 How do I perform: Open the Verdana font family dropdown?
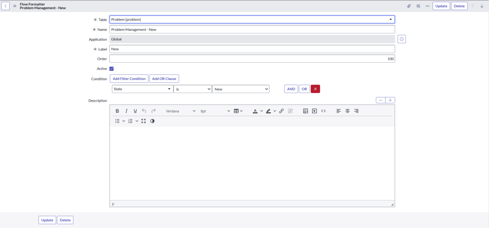point(180,111)
